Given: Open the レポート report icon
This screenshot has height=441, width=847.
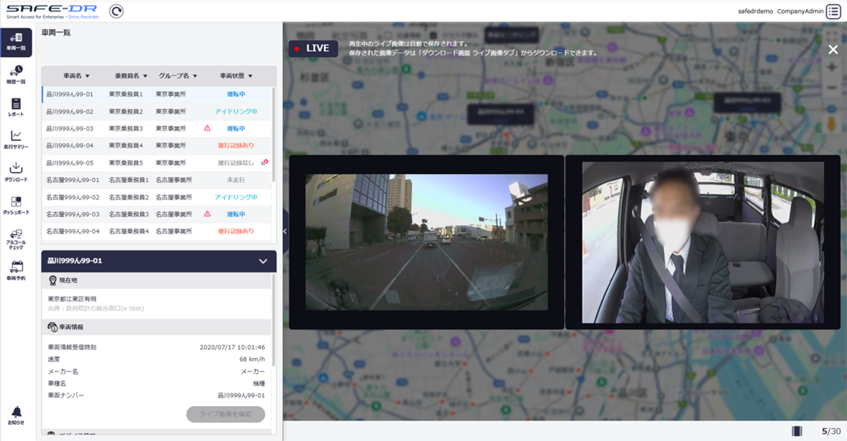Looking at the screenshot, I should (17, 107).
